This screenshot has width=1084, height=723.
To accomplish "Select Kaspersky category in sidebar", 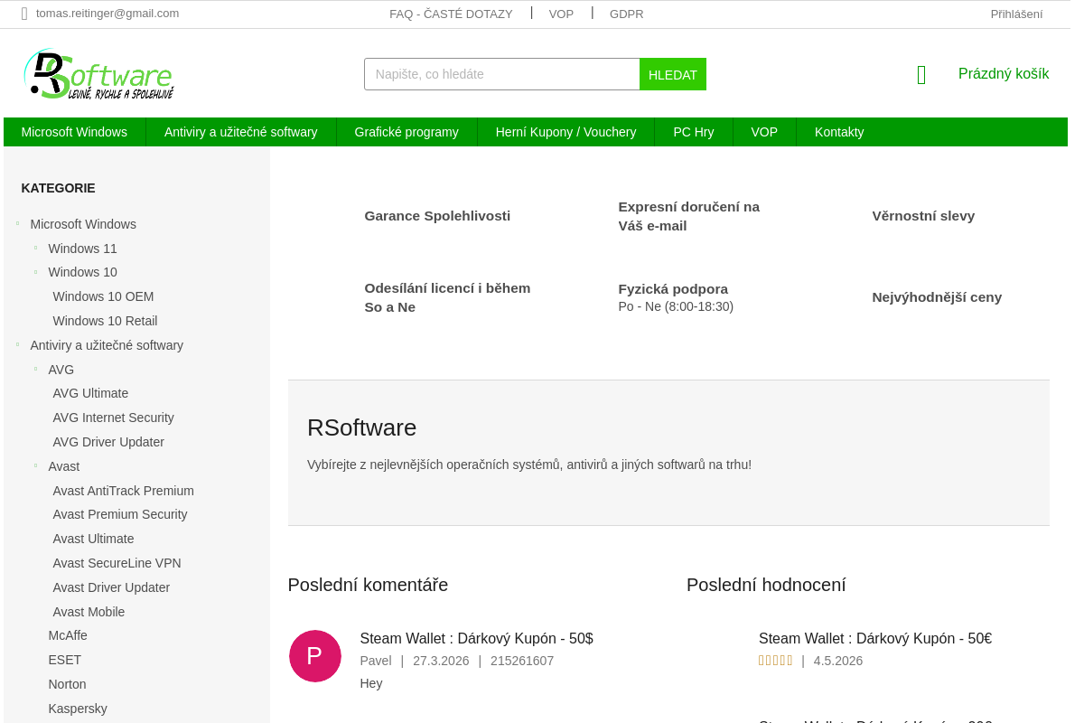I will coord(78,709).
